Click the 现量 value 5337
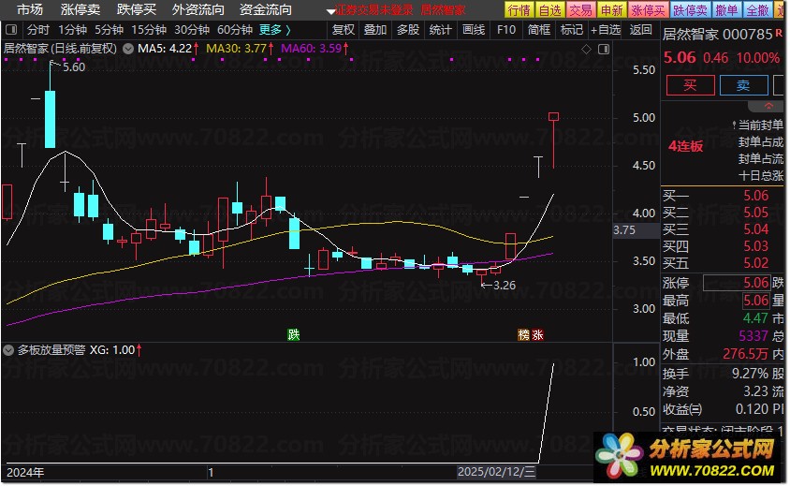The height and width of the screenshot is (486, 790). tap(753, 336)
